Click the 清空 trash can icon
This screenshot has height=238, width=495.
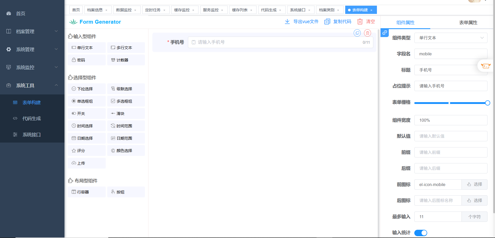pos(360,22)
